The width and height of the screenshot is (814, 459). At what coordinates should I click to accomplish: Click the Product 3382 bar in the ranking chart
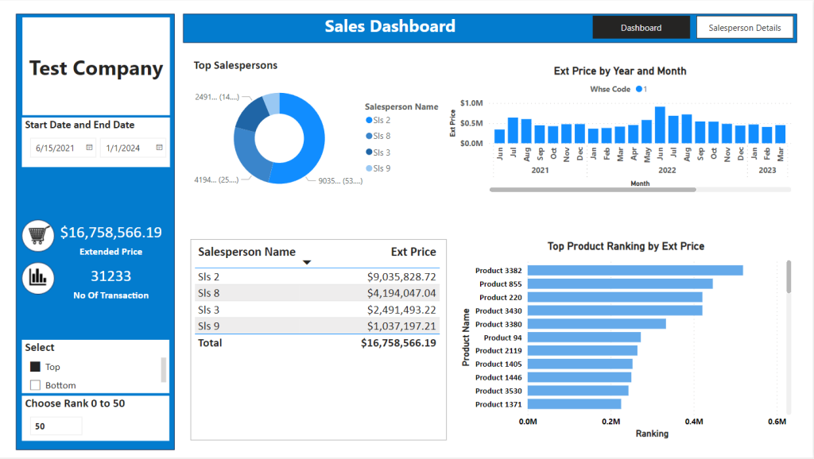point(635,270)
